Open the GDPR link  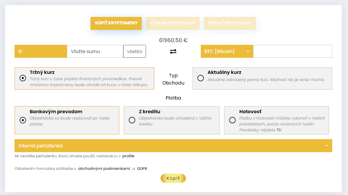pos(142,169)
